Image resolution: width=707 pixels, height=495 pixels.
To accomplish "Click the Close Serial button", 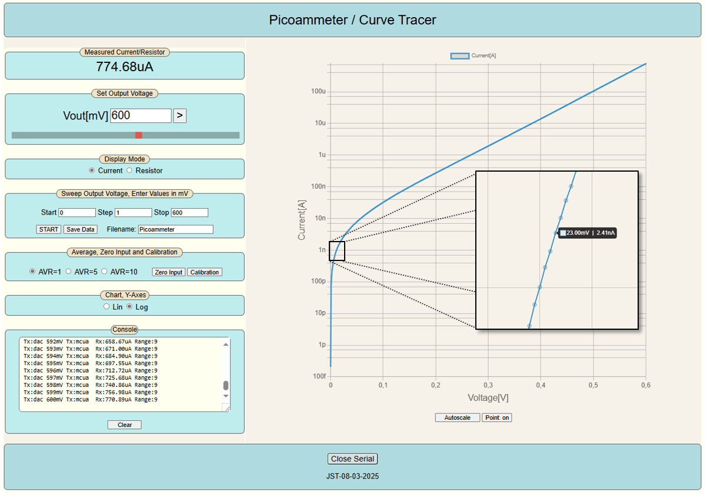I will click(352, 459).
